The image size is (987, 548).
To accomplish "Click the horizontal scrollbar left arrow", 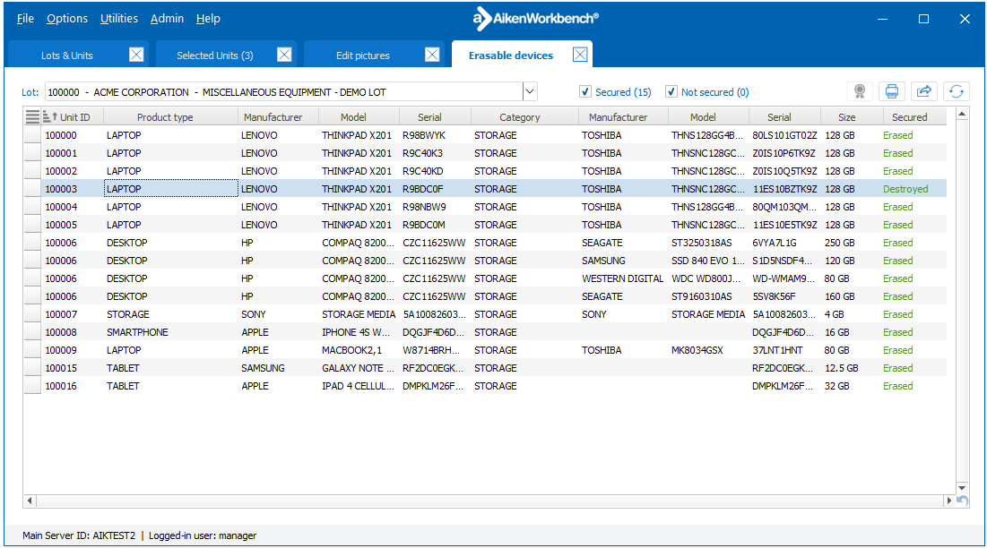I will click(x=30, y=501).
